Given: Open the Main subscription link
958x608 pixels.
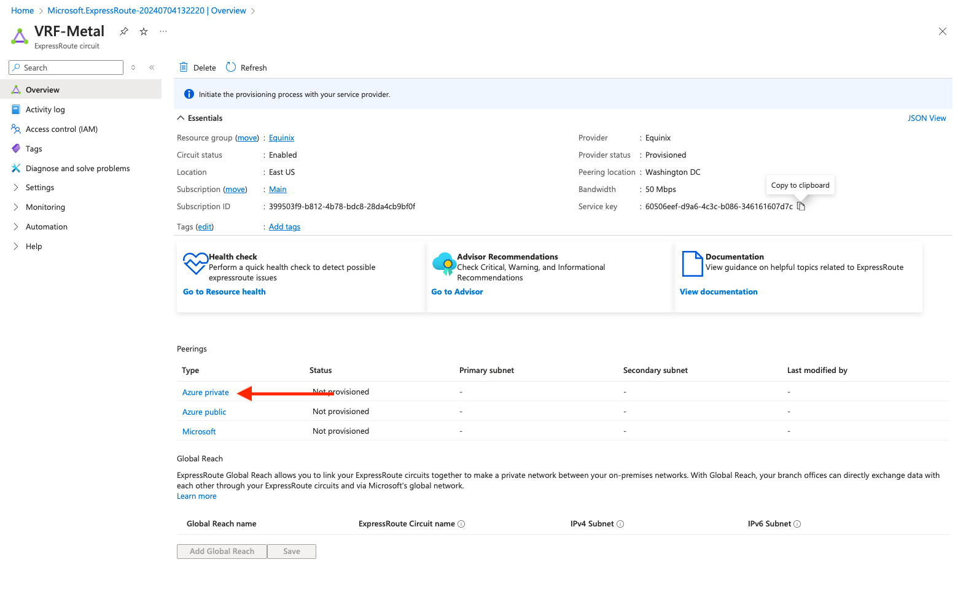Looking at the screenshot, I should coord(278,190).
